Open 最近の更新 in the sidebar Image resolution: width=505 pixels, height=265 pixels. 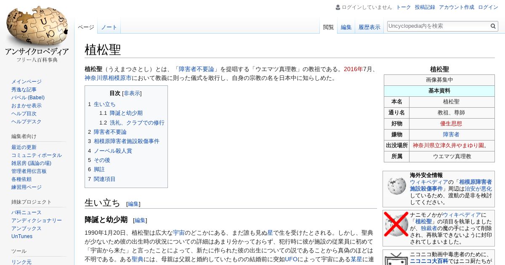(24, 147)
